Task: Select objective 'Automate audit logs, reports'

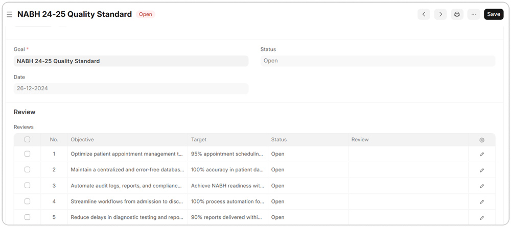Action: [x=127, y=186]
